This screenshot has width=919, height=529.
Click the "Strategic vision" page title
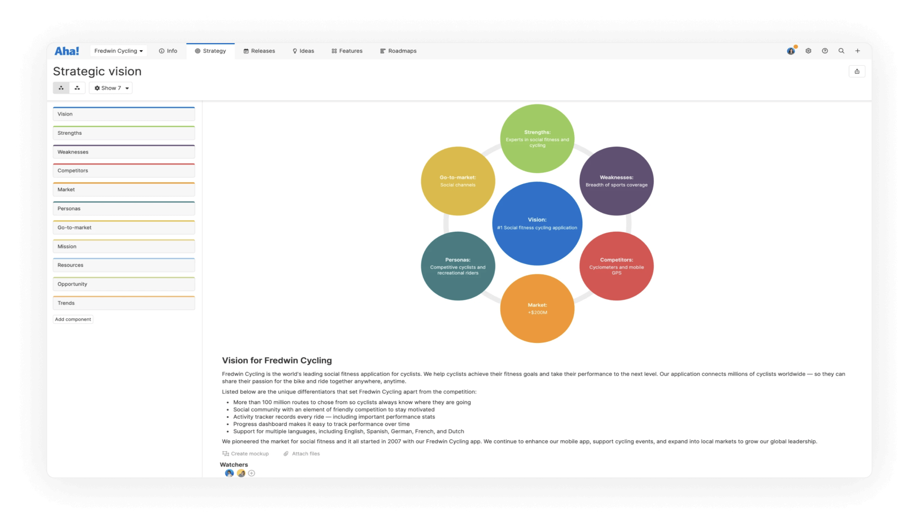point(97,71)
